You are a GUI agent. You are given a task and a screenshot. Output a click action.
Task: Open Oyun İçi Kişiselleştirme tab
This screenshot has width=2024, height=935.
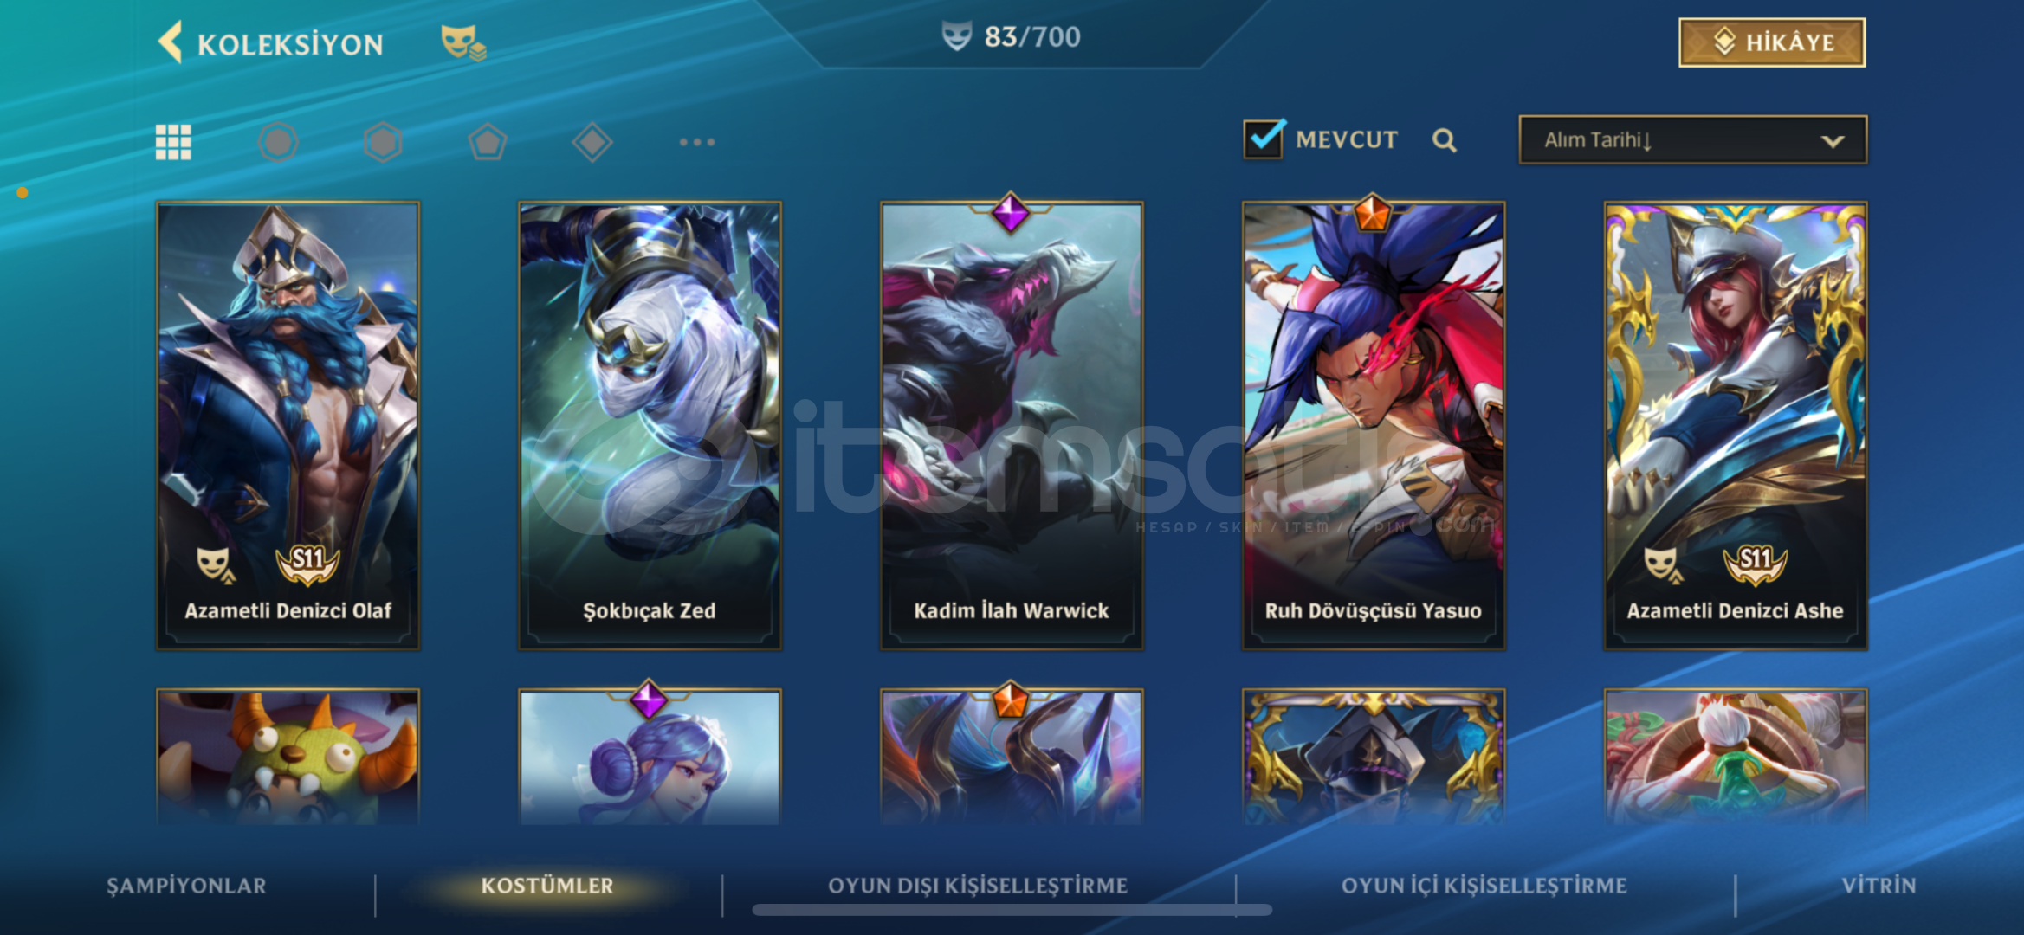click(1484, 886)
